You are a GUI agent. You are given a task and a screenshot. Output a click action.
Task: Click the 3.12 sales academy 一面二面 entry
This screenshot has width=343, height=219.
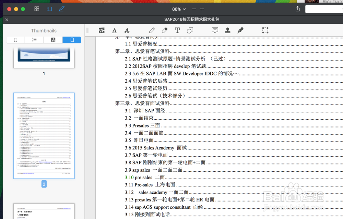pyautogui.click(x=157, y=193)
